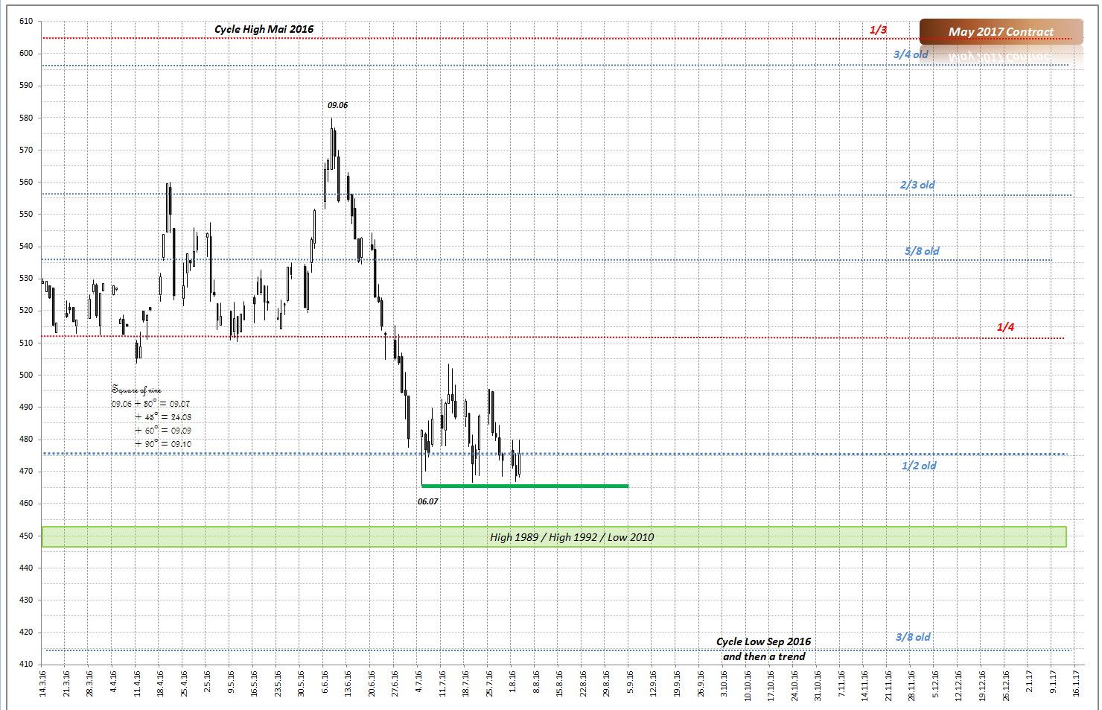The image size is (1102, 710).
Task: Click the 06.07 low date annotation
Action: click(427, 501)
